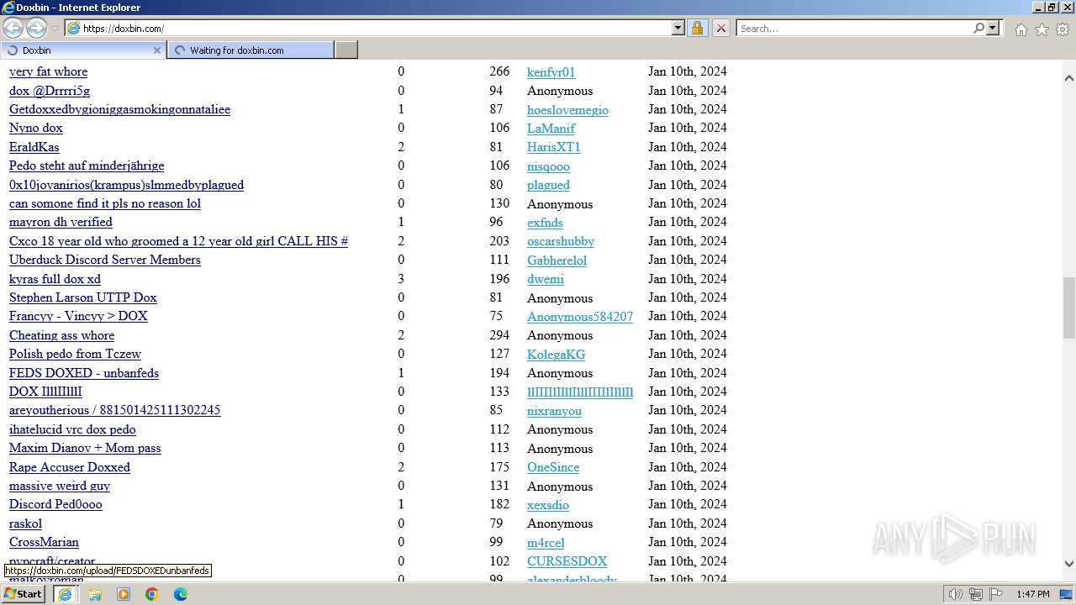The height and width of the screenshot is (605, 1076).
Task: Click the search magnifier icon
Action: (x=978, y=28)
